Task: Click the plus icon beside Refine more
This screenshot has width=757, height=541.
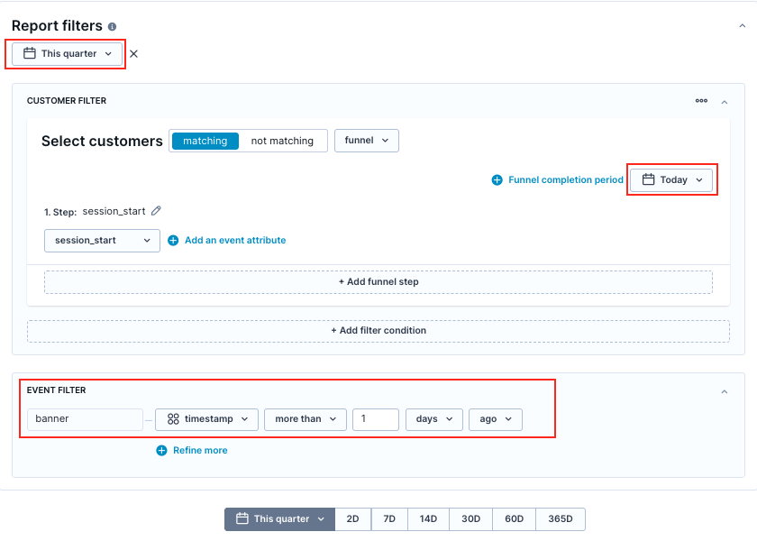Action: [x=161, y=450]
